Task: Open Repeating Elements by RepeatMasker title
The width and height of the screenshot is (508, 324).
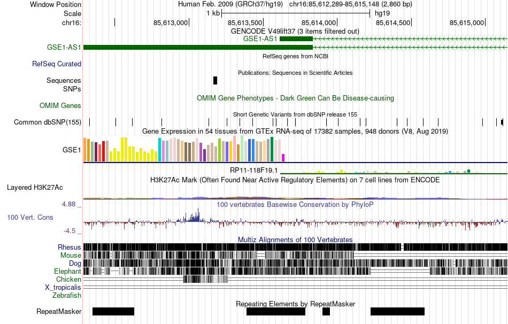Action: 295,304
